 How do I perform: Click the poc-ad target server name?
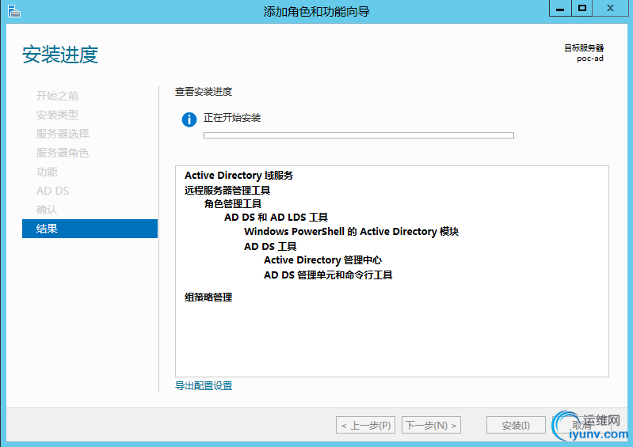coord(589,59)
